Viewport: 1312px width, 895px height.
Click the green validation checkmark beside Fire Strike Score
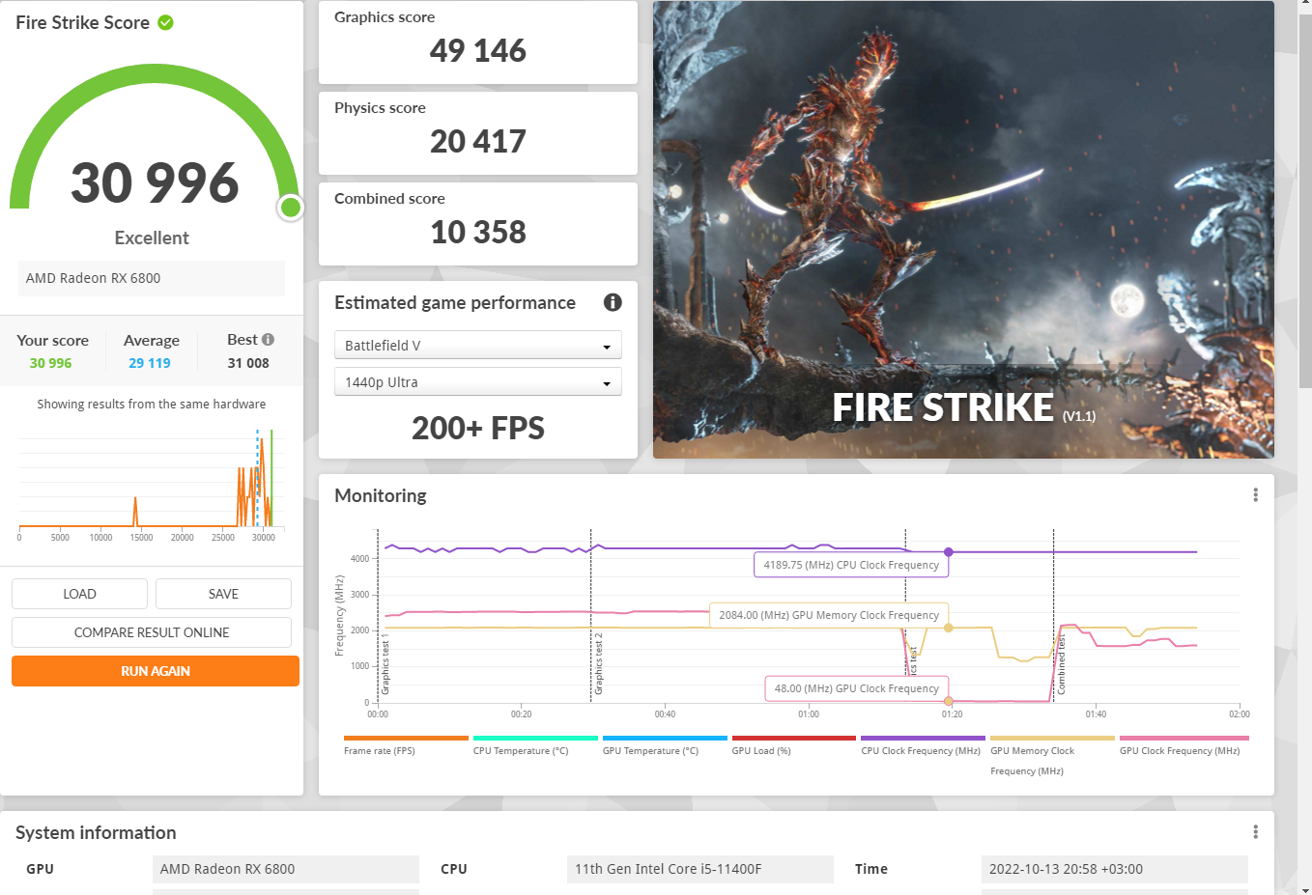pyautogui.click(x=165, y=22)
